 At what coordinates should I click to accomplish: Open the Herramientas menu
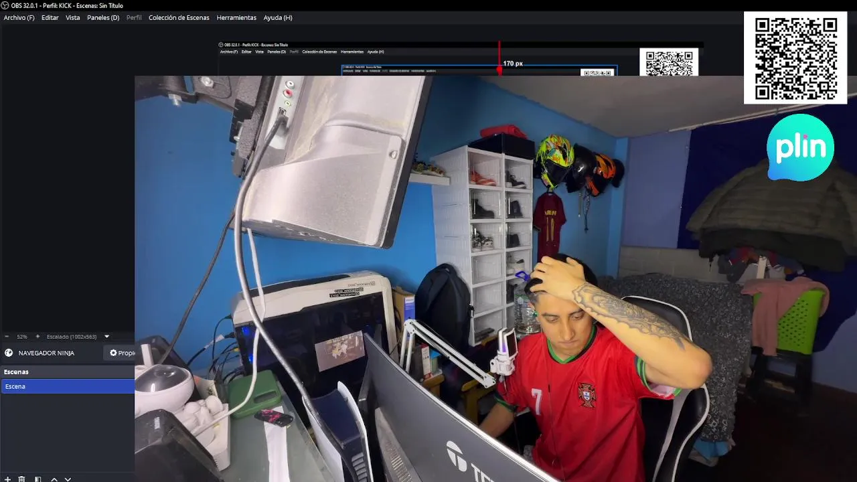[236, 17]
